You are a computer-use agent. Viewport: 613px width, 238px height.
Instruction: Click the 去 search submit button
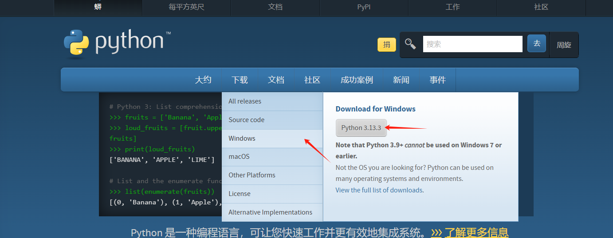(537, 43)
